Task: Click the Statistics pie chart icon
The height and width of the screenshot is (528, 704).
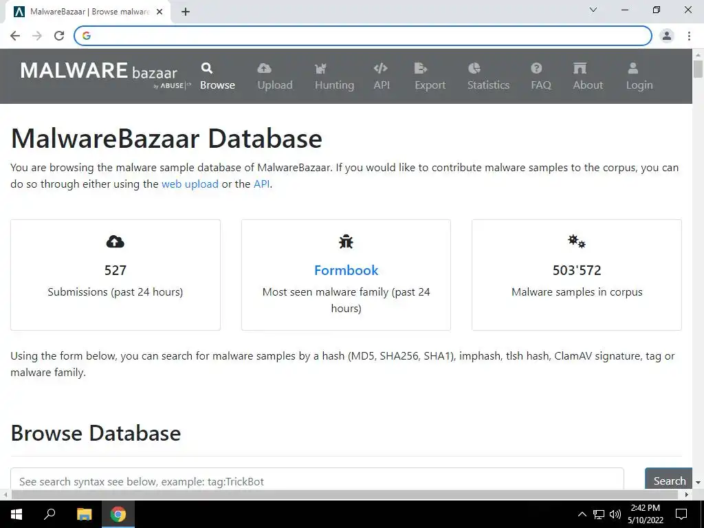Action: tap(474, 68)
